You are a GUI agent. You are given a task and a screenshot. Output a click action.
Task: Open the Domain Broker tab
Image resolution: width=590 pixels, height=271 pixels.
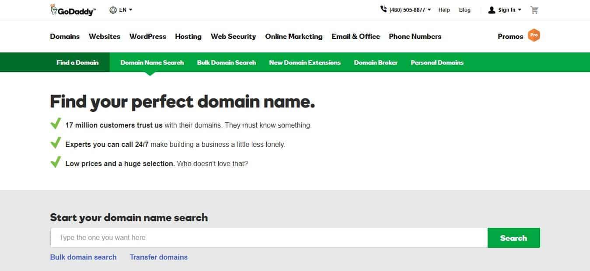click(376, 63)
